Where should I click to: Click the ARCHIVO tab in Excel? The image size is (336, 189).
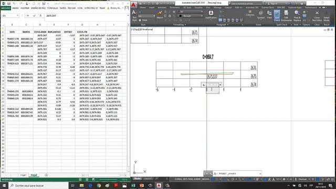(6, 8)
